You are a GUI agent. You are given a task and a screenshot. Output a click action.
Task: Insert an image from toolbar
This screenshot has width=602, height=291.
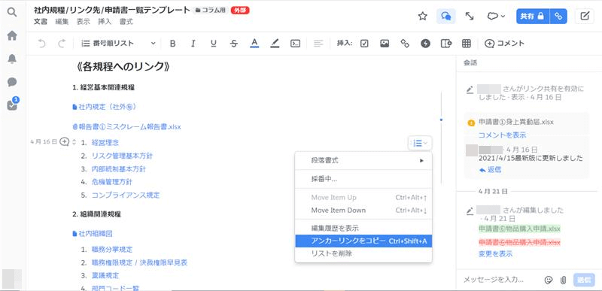pyautogui.click(x=385, y=44)
